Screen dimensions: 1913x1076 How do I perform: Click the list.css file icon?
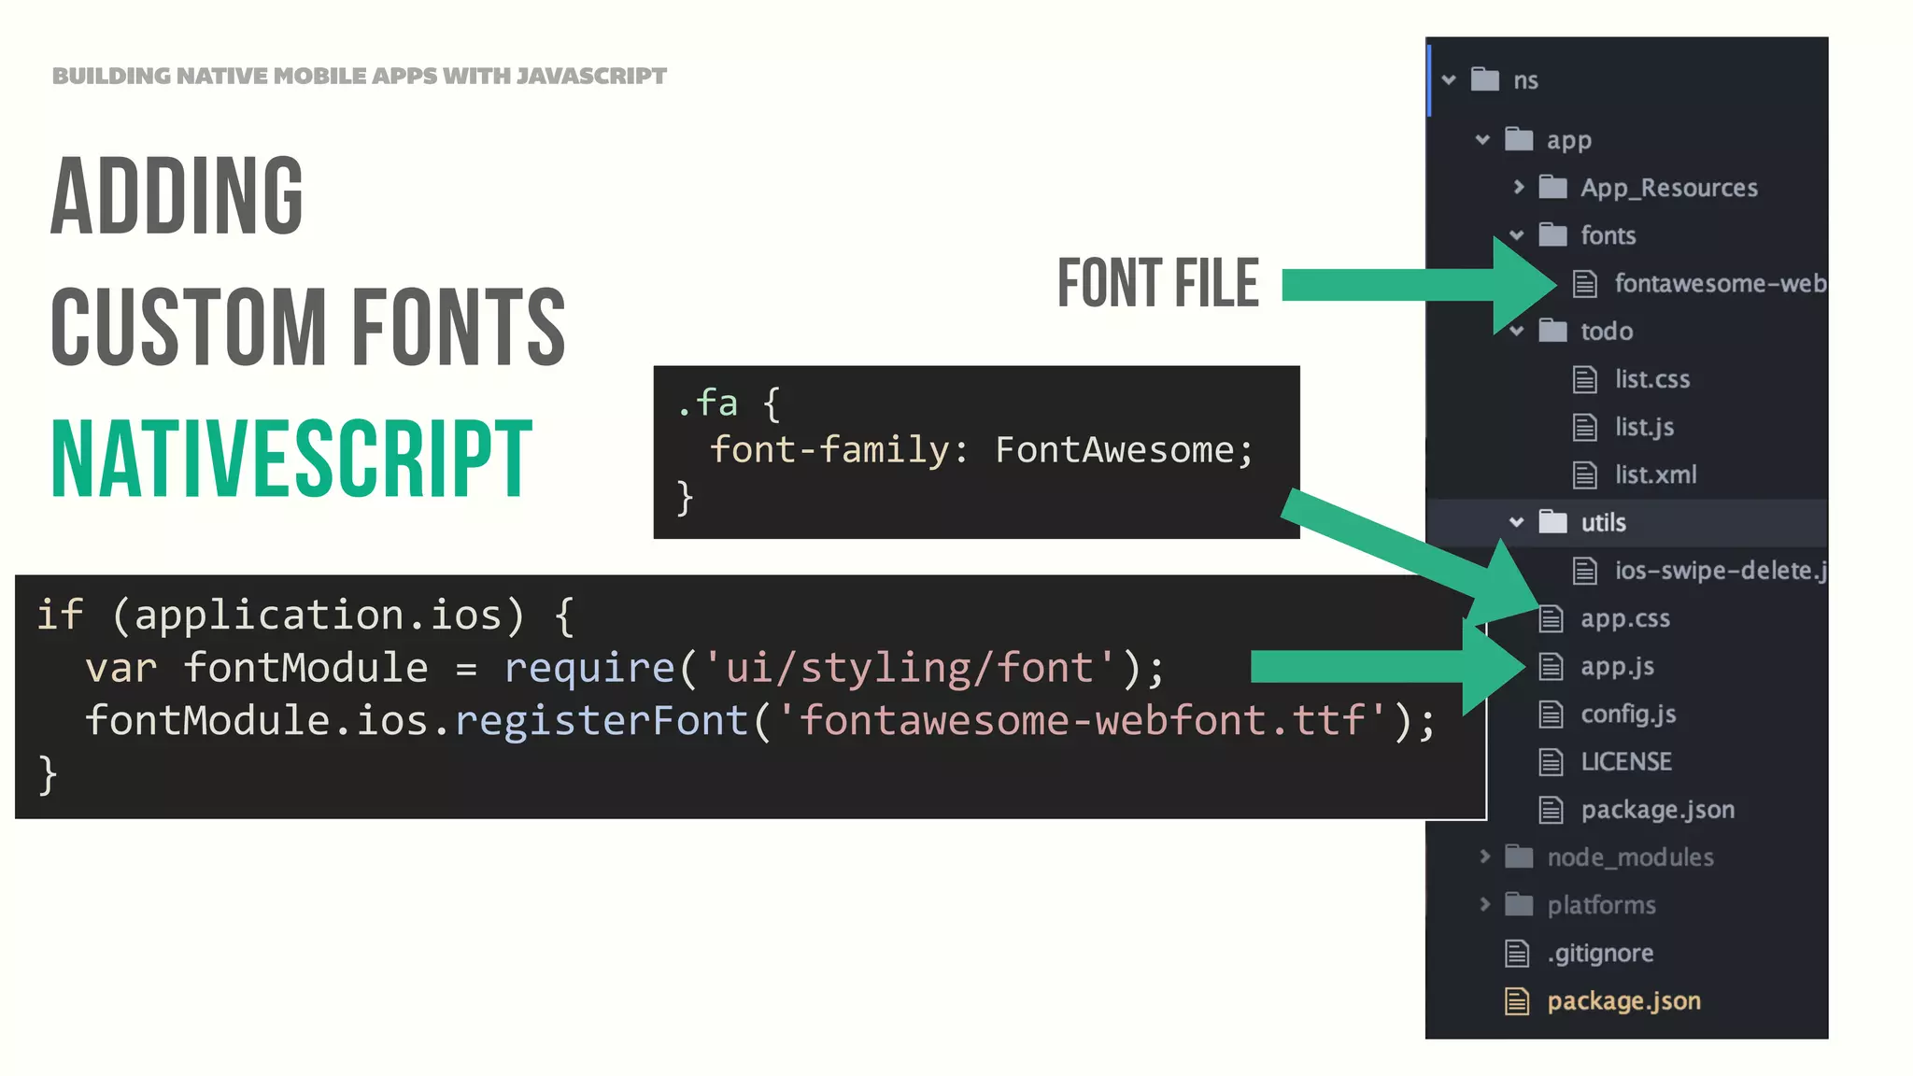click(1585, 379)
